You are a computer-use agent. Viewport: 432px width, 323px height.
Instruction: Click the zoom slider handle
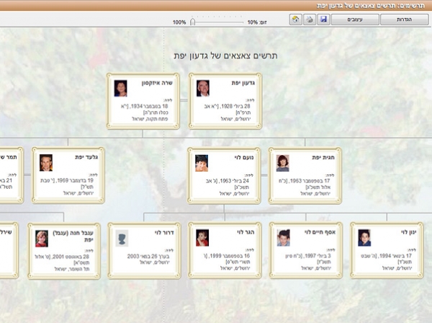pos(193,22)
